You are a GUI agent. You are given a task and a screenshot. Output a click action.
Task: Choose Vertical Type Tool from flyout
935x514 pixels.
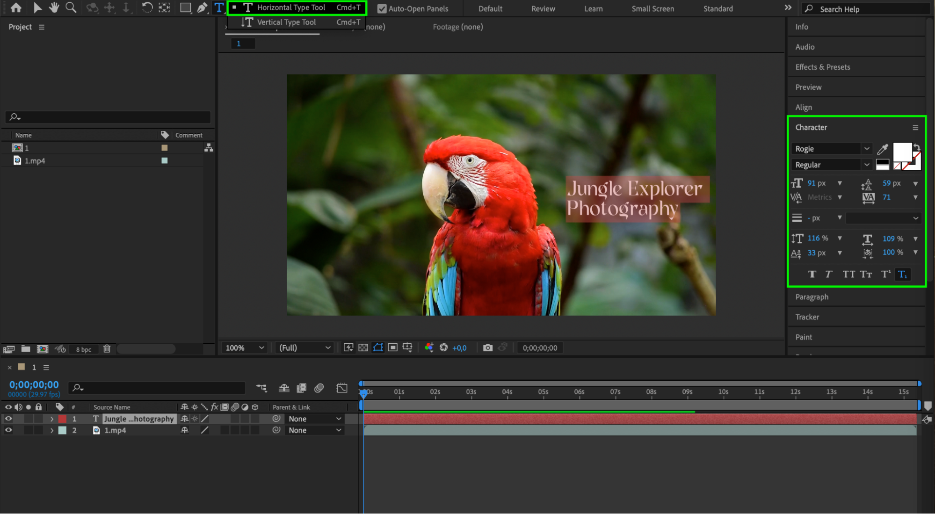tap(286, 22)
